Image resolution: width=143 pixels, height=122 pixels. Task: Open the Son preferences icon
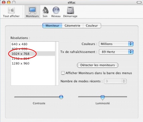point(45,10)
